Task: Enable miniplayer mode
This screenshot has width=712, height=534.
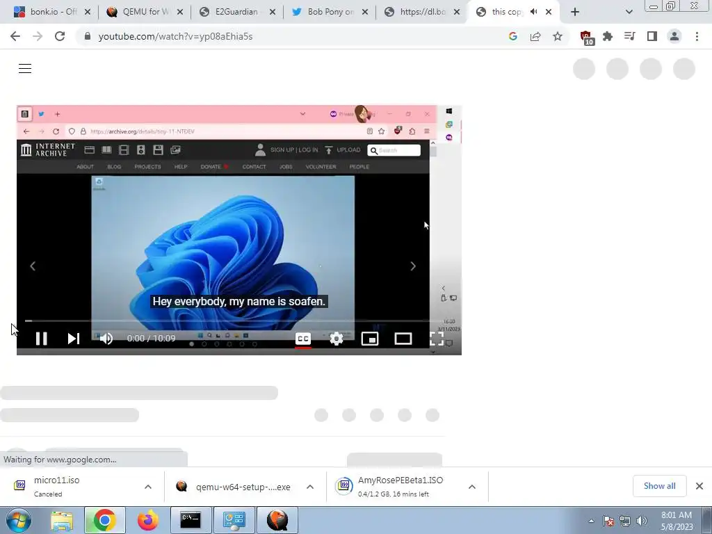Action: coord(370,339)
